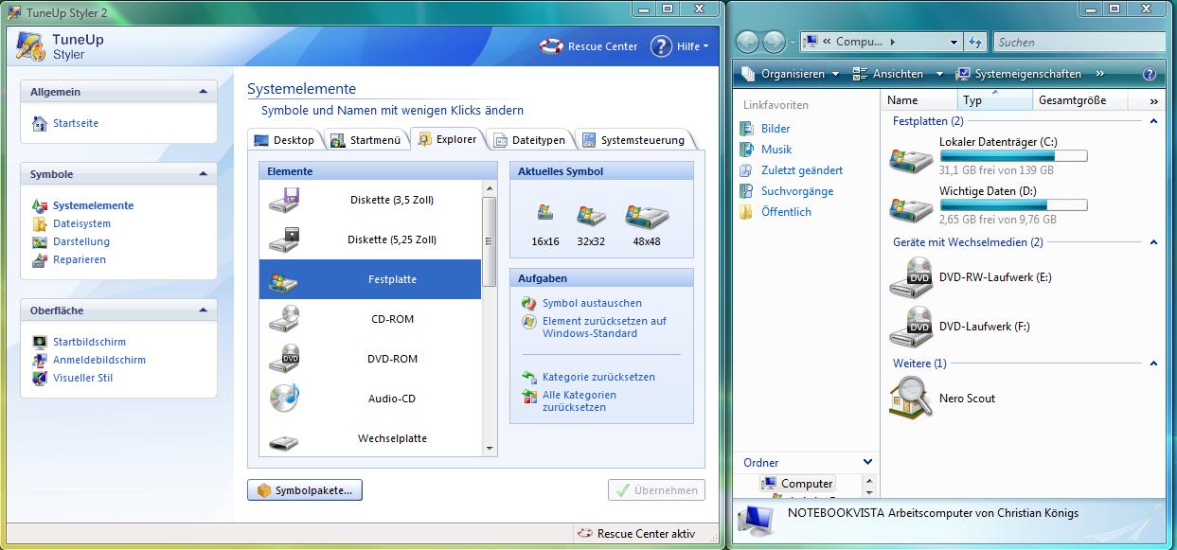Collapse the Symbole sidebar panel
1177x550 pixels.
[x=203, y=174]
